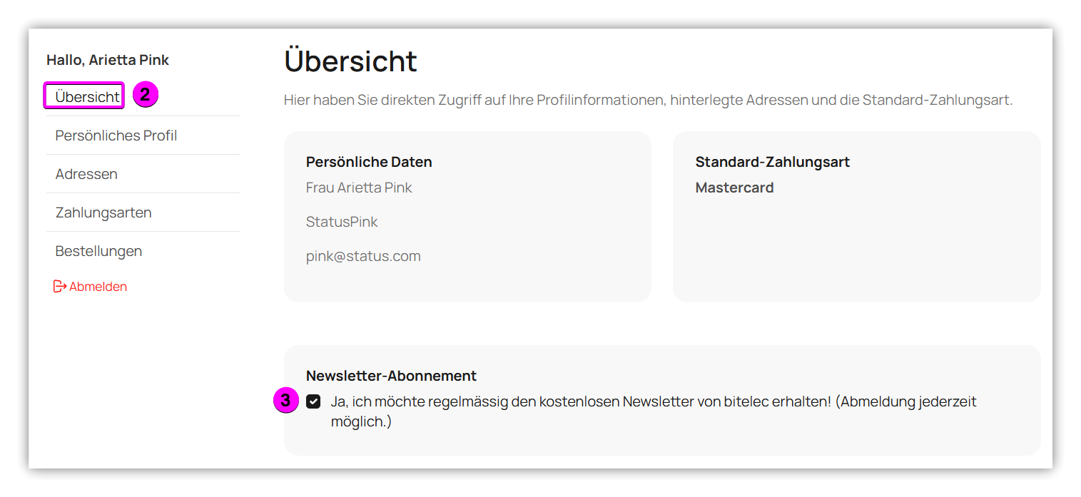
Task: Uncheck the newsletter subscription checkbox
Action: coord(313,401)
